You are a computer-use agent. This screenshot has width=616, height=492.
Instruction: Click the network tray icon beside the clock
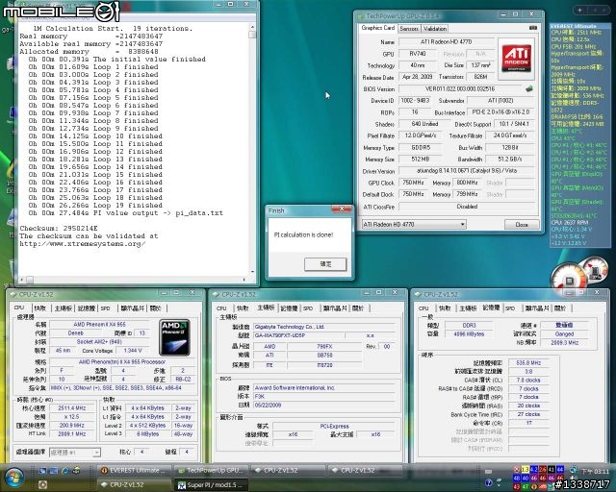pos(574,470)
